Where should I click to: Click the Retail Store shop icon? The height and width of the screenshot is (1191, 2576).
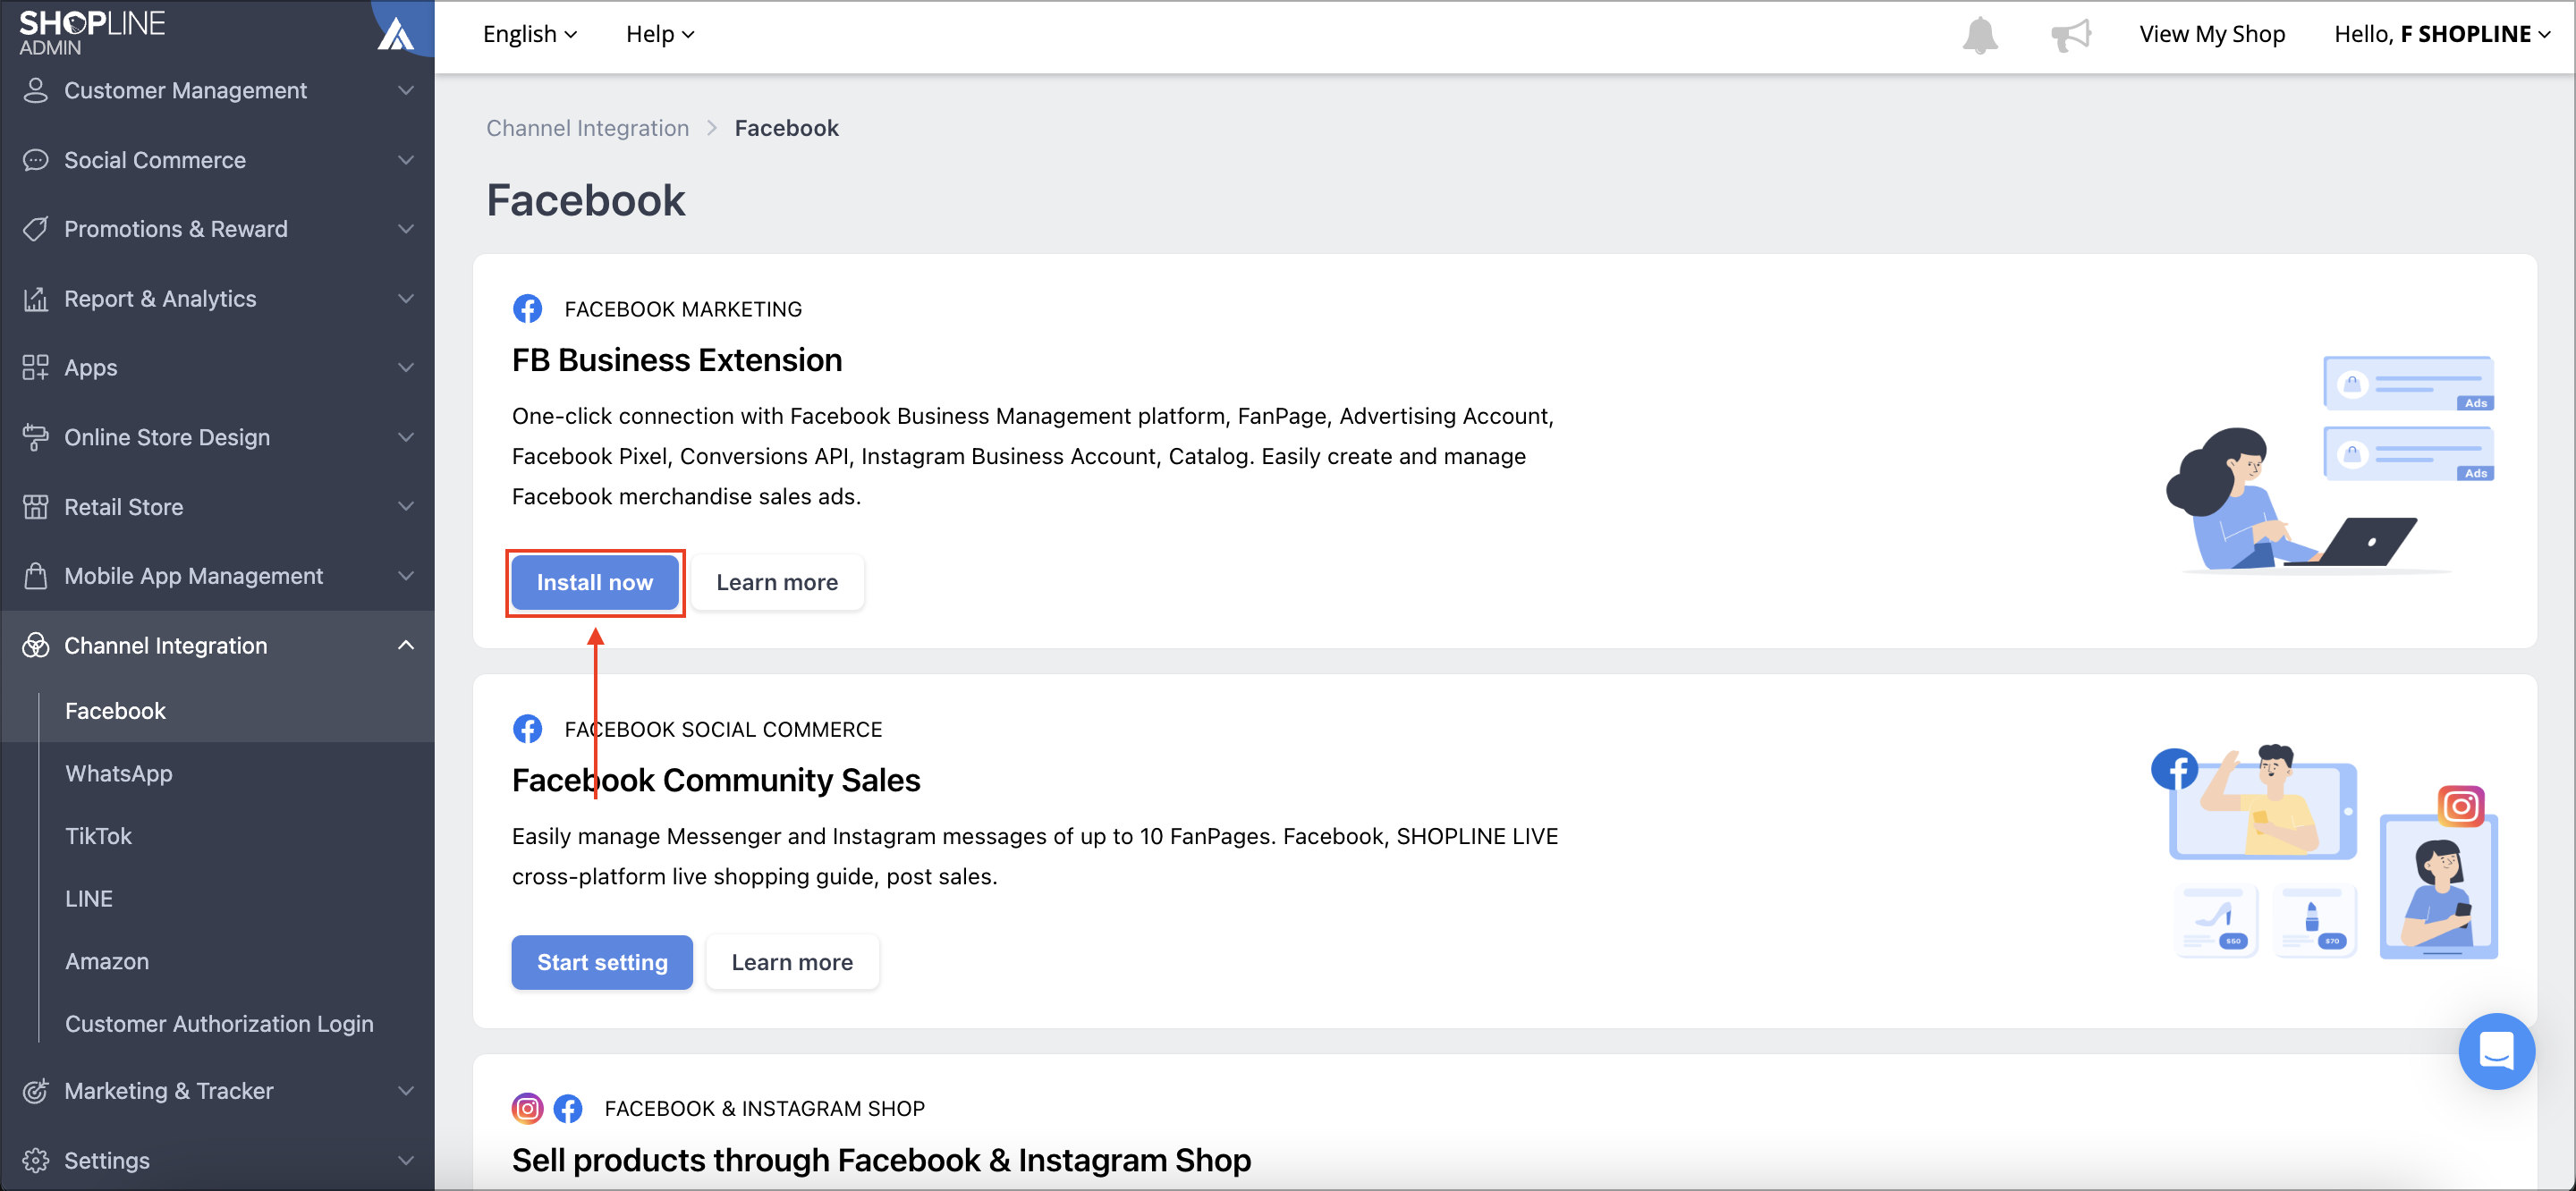click(36, 507)
